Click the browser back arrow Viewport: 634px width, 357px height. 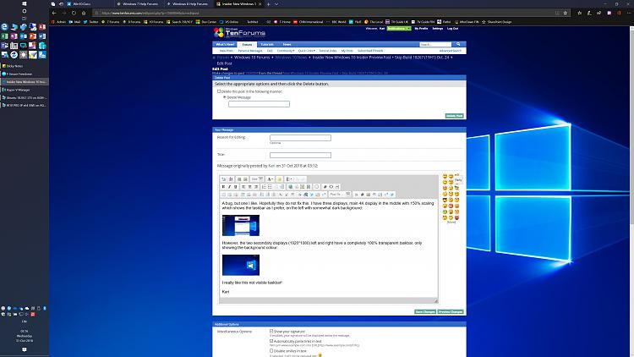click(x=54, y=13)
